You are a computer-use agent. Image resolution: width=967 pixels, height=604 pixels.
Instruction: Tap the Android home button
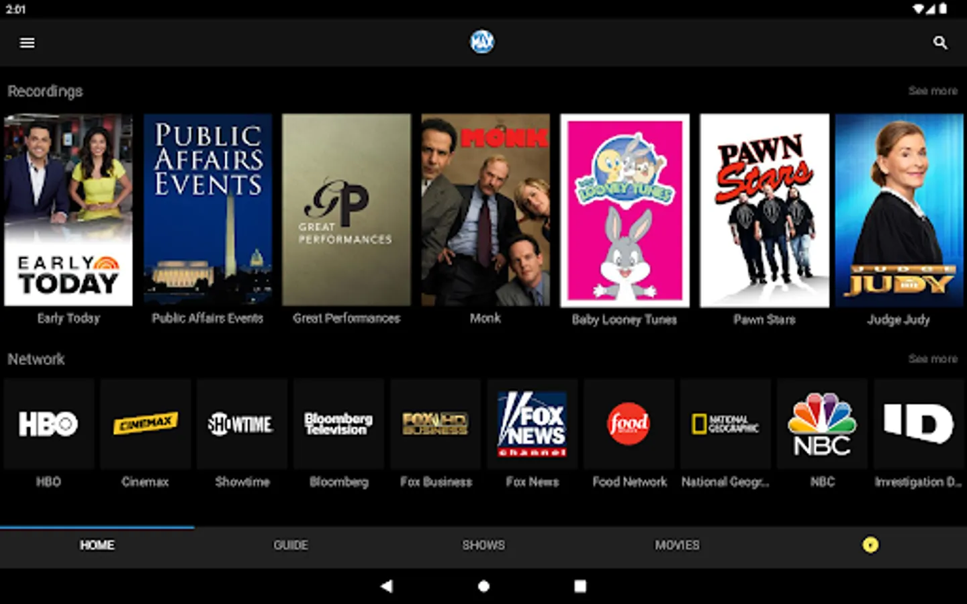pyautogui.click(x=483, y=586)
